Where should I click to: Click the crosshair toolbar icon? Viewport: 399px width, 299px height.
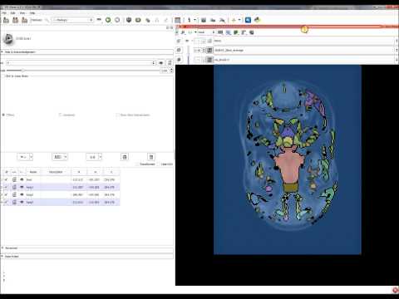(x=234, y=20)
